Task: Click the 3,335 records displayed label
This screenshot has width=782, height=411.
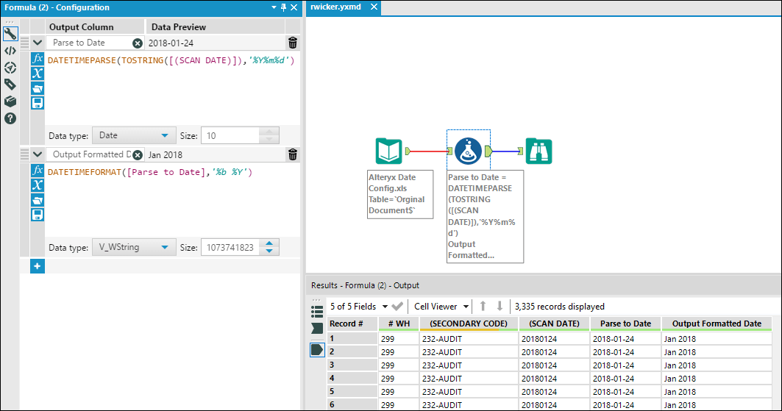Action: click(560, 307)
